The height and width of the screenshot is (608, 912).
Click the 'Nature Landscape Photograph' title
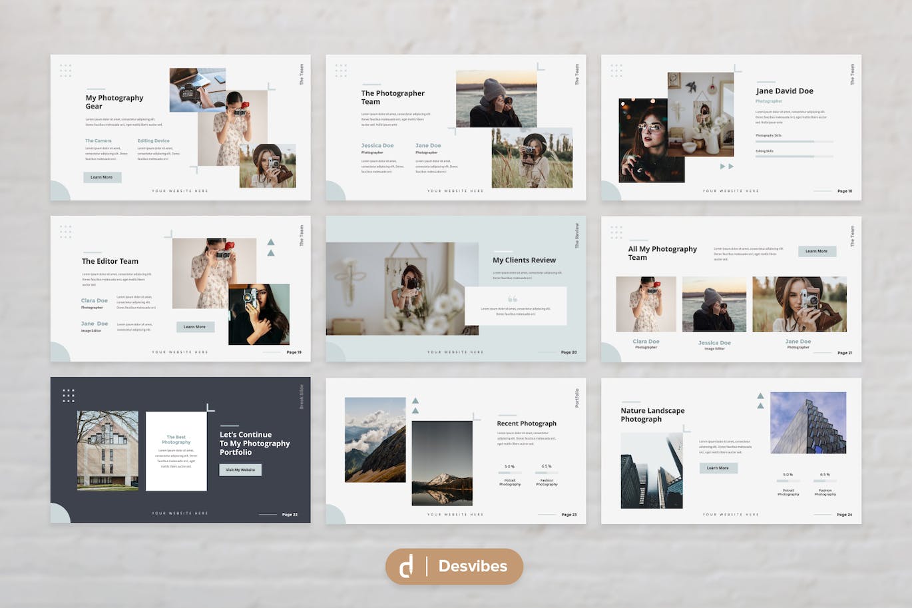point(653,415)
